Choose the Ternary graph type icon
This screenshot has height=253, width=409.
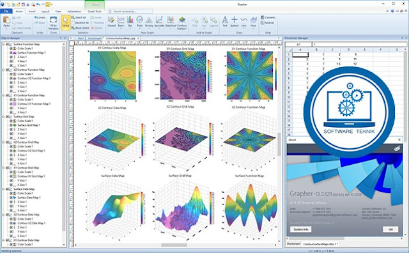[149, 20]
